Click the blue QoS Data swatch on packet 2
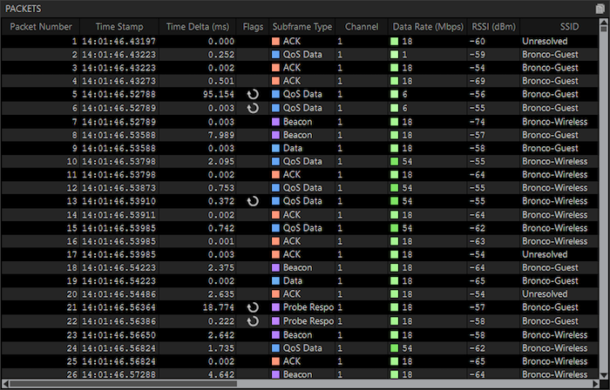 pos(276,54)
